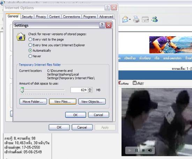Click the folder icon in Settings dialog
The height and width of the screenshot is (159, 192).
coord(21,37)
